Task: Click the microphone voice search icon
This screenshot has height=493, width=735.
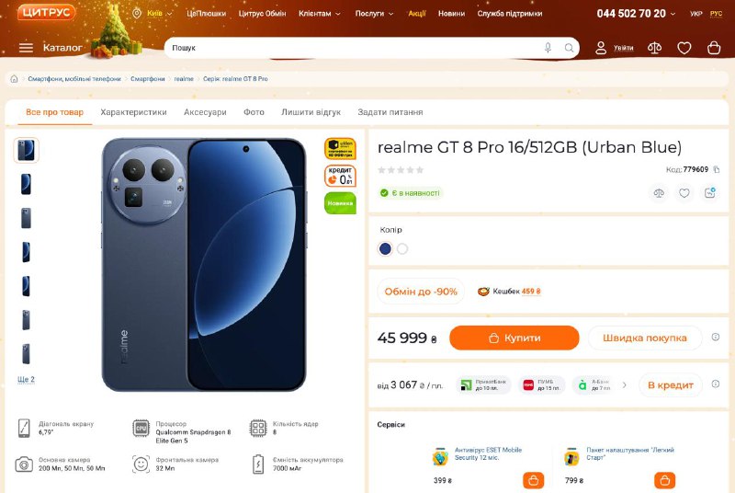Action: tap(548, 48)
